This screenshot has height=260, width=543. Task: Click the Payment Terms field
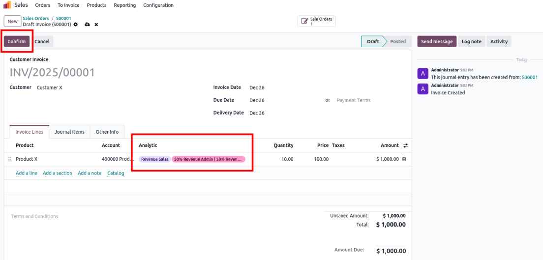pyautogui.click(x=353, y=100)
